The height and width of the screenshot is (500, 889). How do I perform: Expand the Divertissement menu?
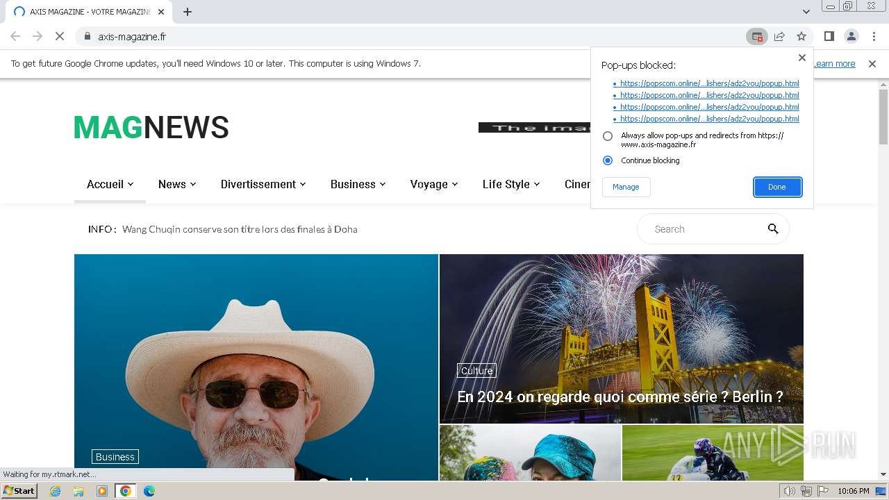pos(263,184)
